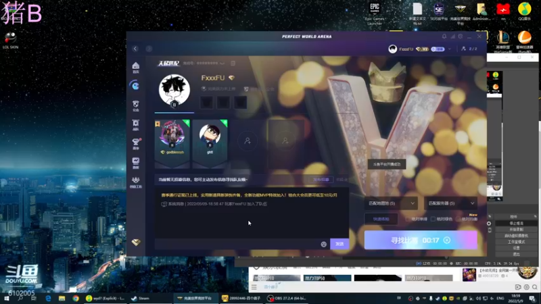Toggle the first checkbox beside the quick practice button
Screen dimensions: 541x304
pos(408,219)
